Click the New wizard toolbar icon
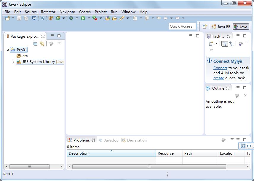Screen dimensions: 254x181 (7, 18)
